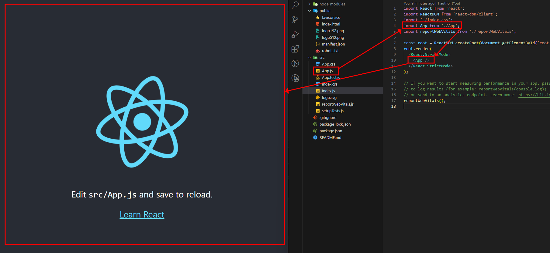This screenshot has height=253, width=550.
Task: Collapse the public folder
Action: coord(310,11)
